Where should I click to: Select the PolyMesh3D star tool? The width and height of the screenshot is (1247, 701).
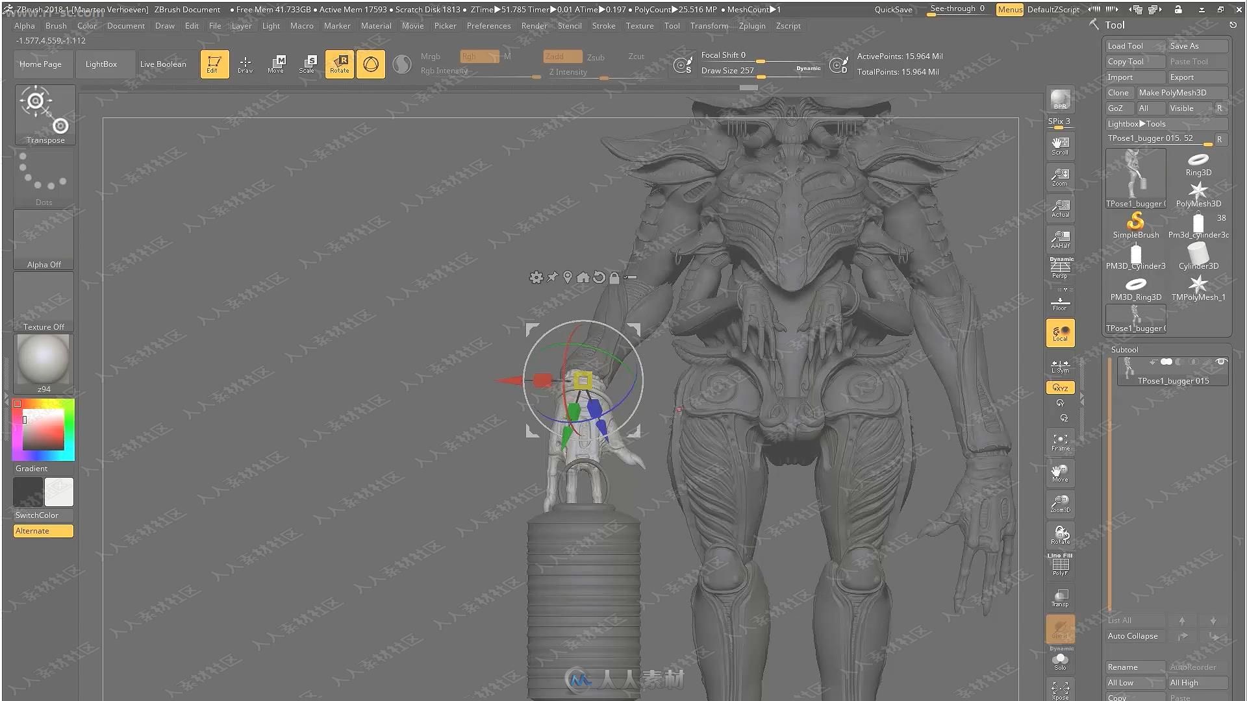pyautogui.click(x=1198, y=195)
